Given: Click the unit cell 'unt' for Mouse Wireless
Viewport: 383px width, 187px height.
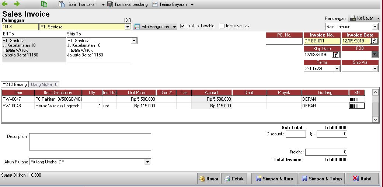Looking at the screenshot, I should (109, 106).
